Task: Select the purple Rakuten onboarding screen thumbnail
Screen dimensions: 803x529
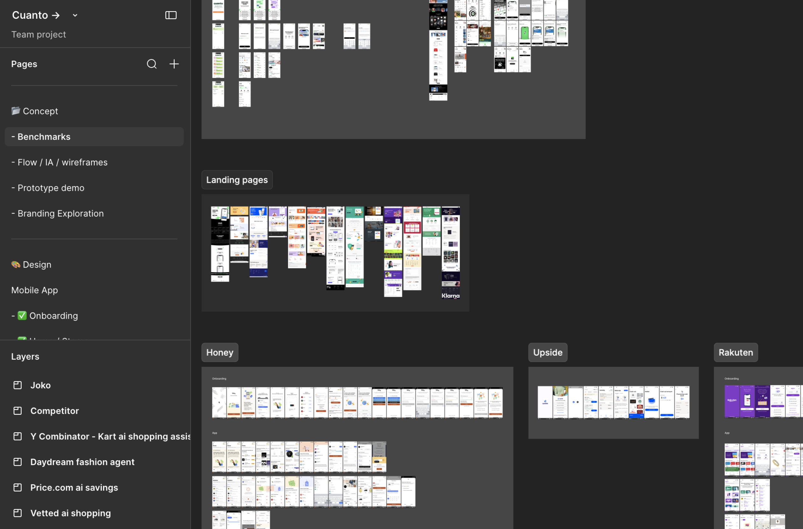Action: pos(732,401)
